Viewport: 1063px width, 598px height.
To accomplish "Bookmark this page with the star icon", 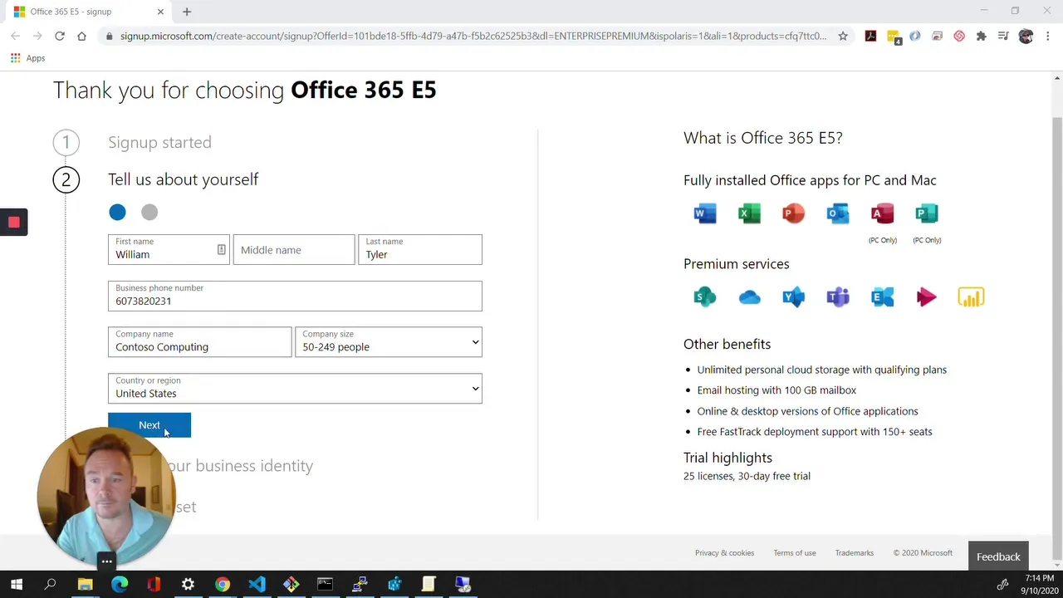I will [843, 36].
